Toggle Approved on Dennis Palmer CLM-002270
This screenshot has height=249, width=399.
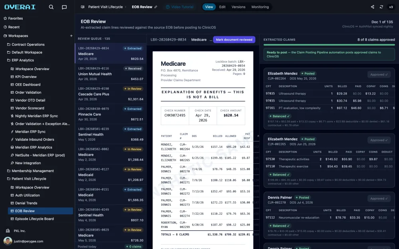pos(379,198)
